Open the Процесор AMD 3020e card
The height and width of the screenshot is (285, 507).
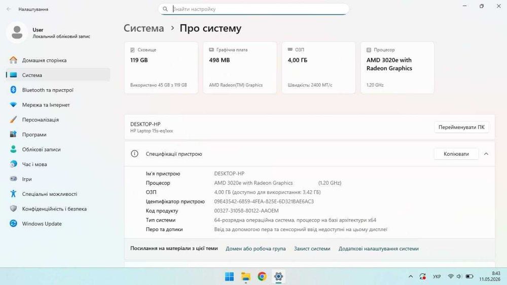397,67
